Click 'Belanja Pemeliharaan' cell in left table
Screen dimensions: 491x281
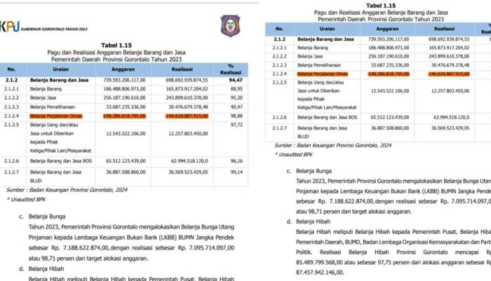click(x=52, y=107)
